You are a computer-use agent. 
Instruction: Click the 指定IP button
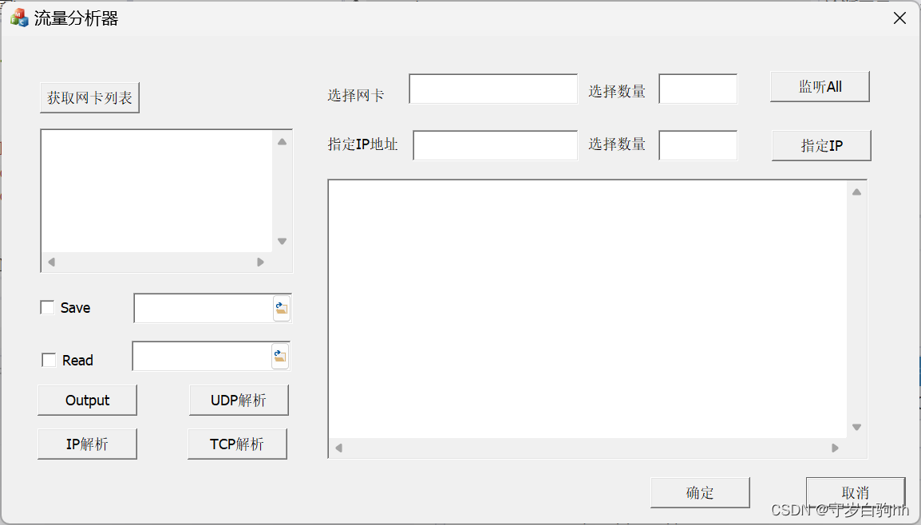(x=821, y=145)
